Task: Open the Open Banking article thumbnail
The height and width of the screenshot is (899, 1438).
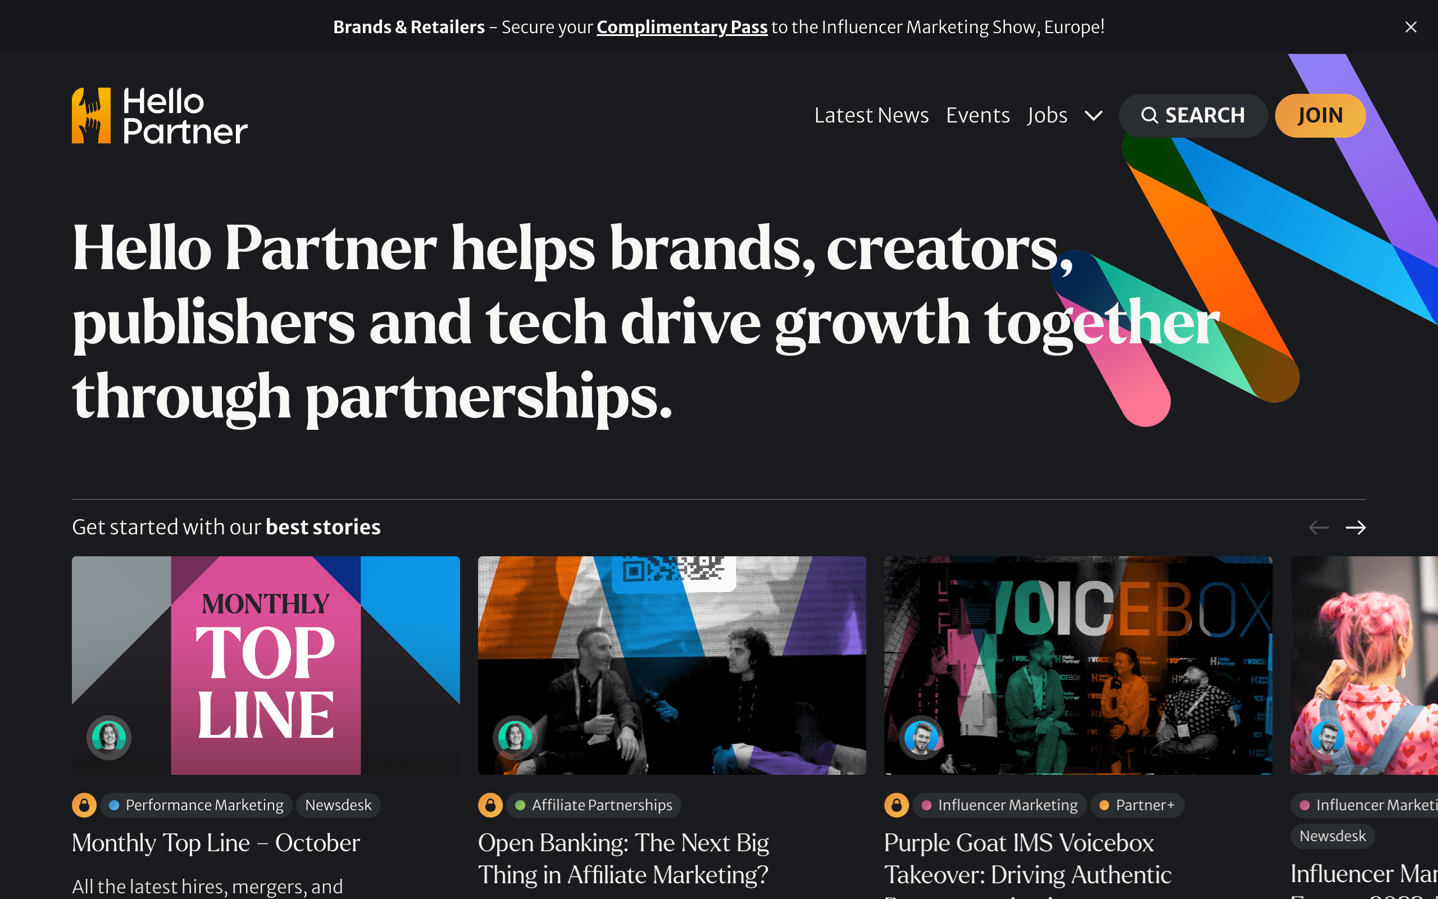Action: [671, 665]
